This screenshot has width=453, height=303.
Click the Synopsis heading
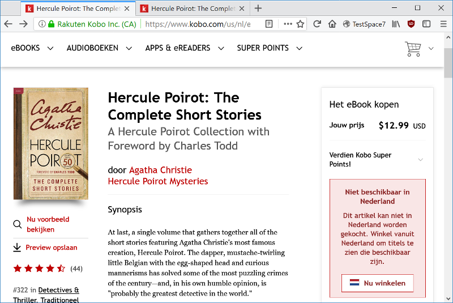tap(125, 210)
